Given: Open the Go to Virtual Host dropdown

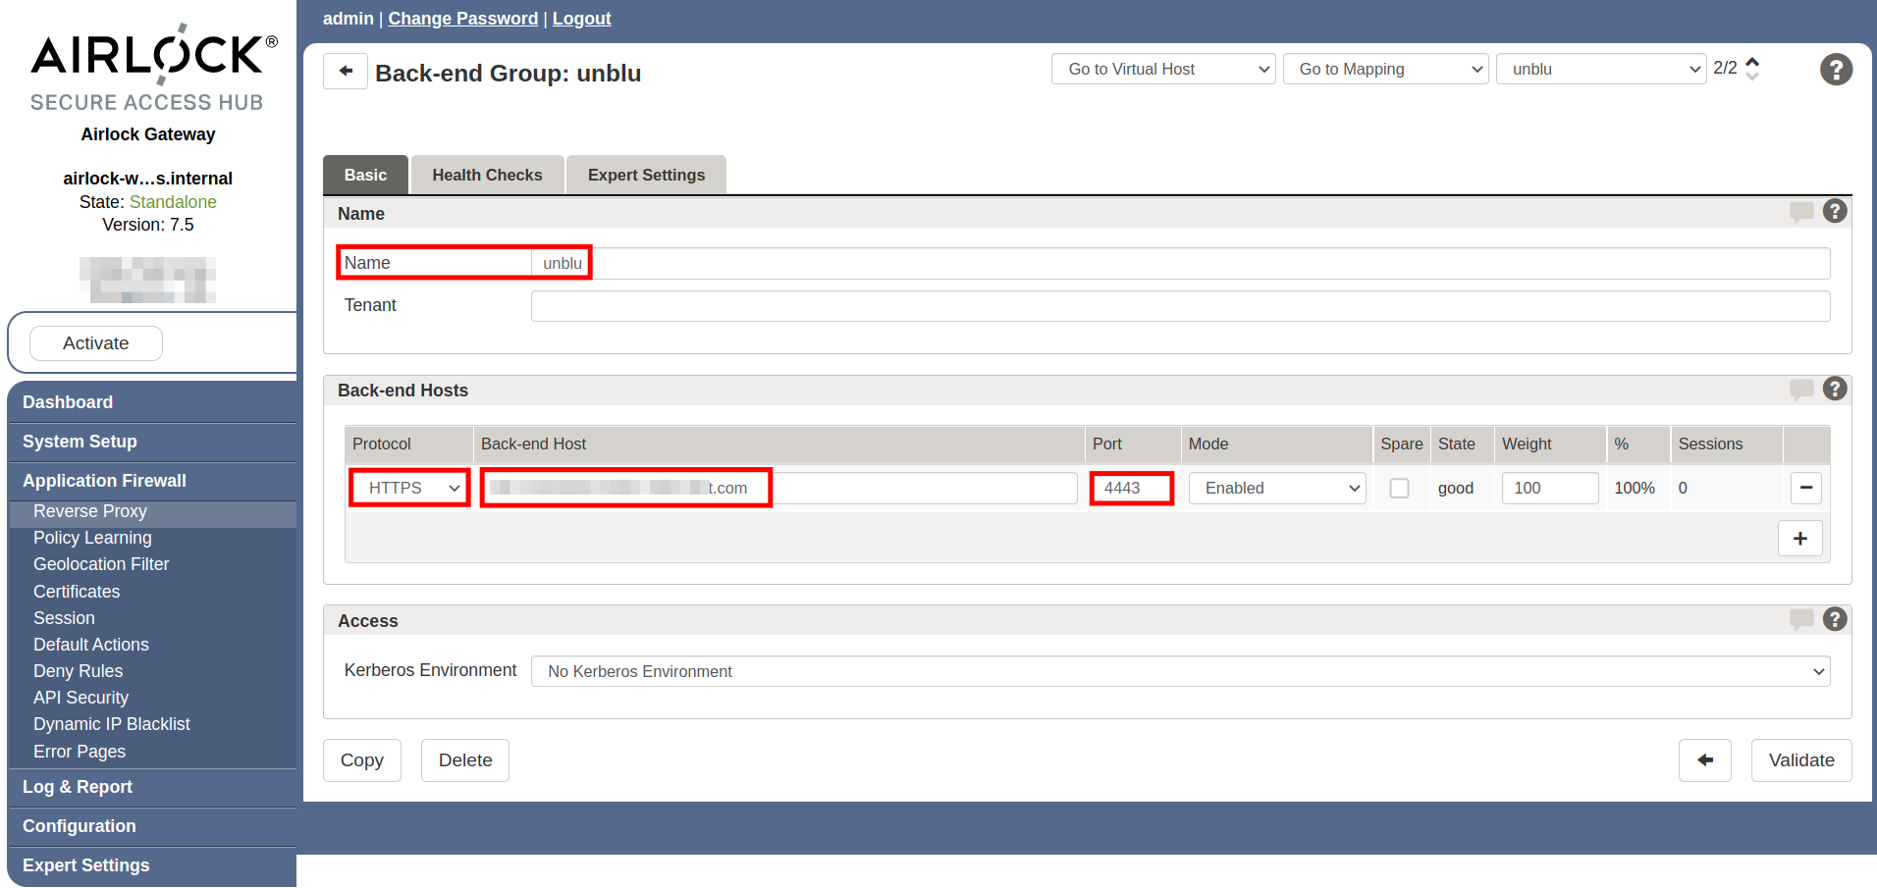Looking at the screenshot, I should pyautogui.click(x=1162, y=69).
